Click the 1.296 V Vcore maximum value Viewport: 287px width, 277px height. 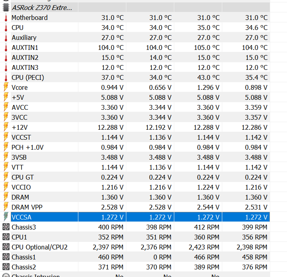tap(208, 87)
